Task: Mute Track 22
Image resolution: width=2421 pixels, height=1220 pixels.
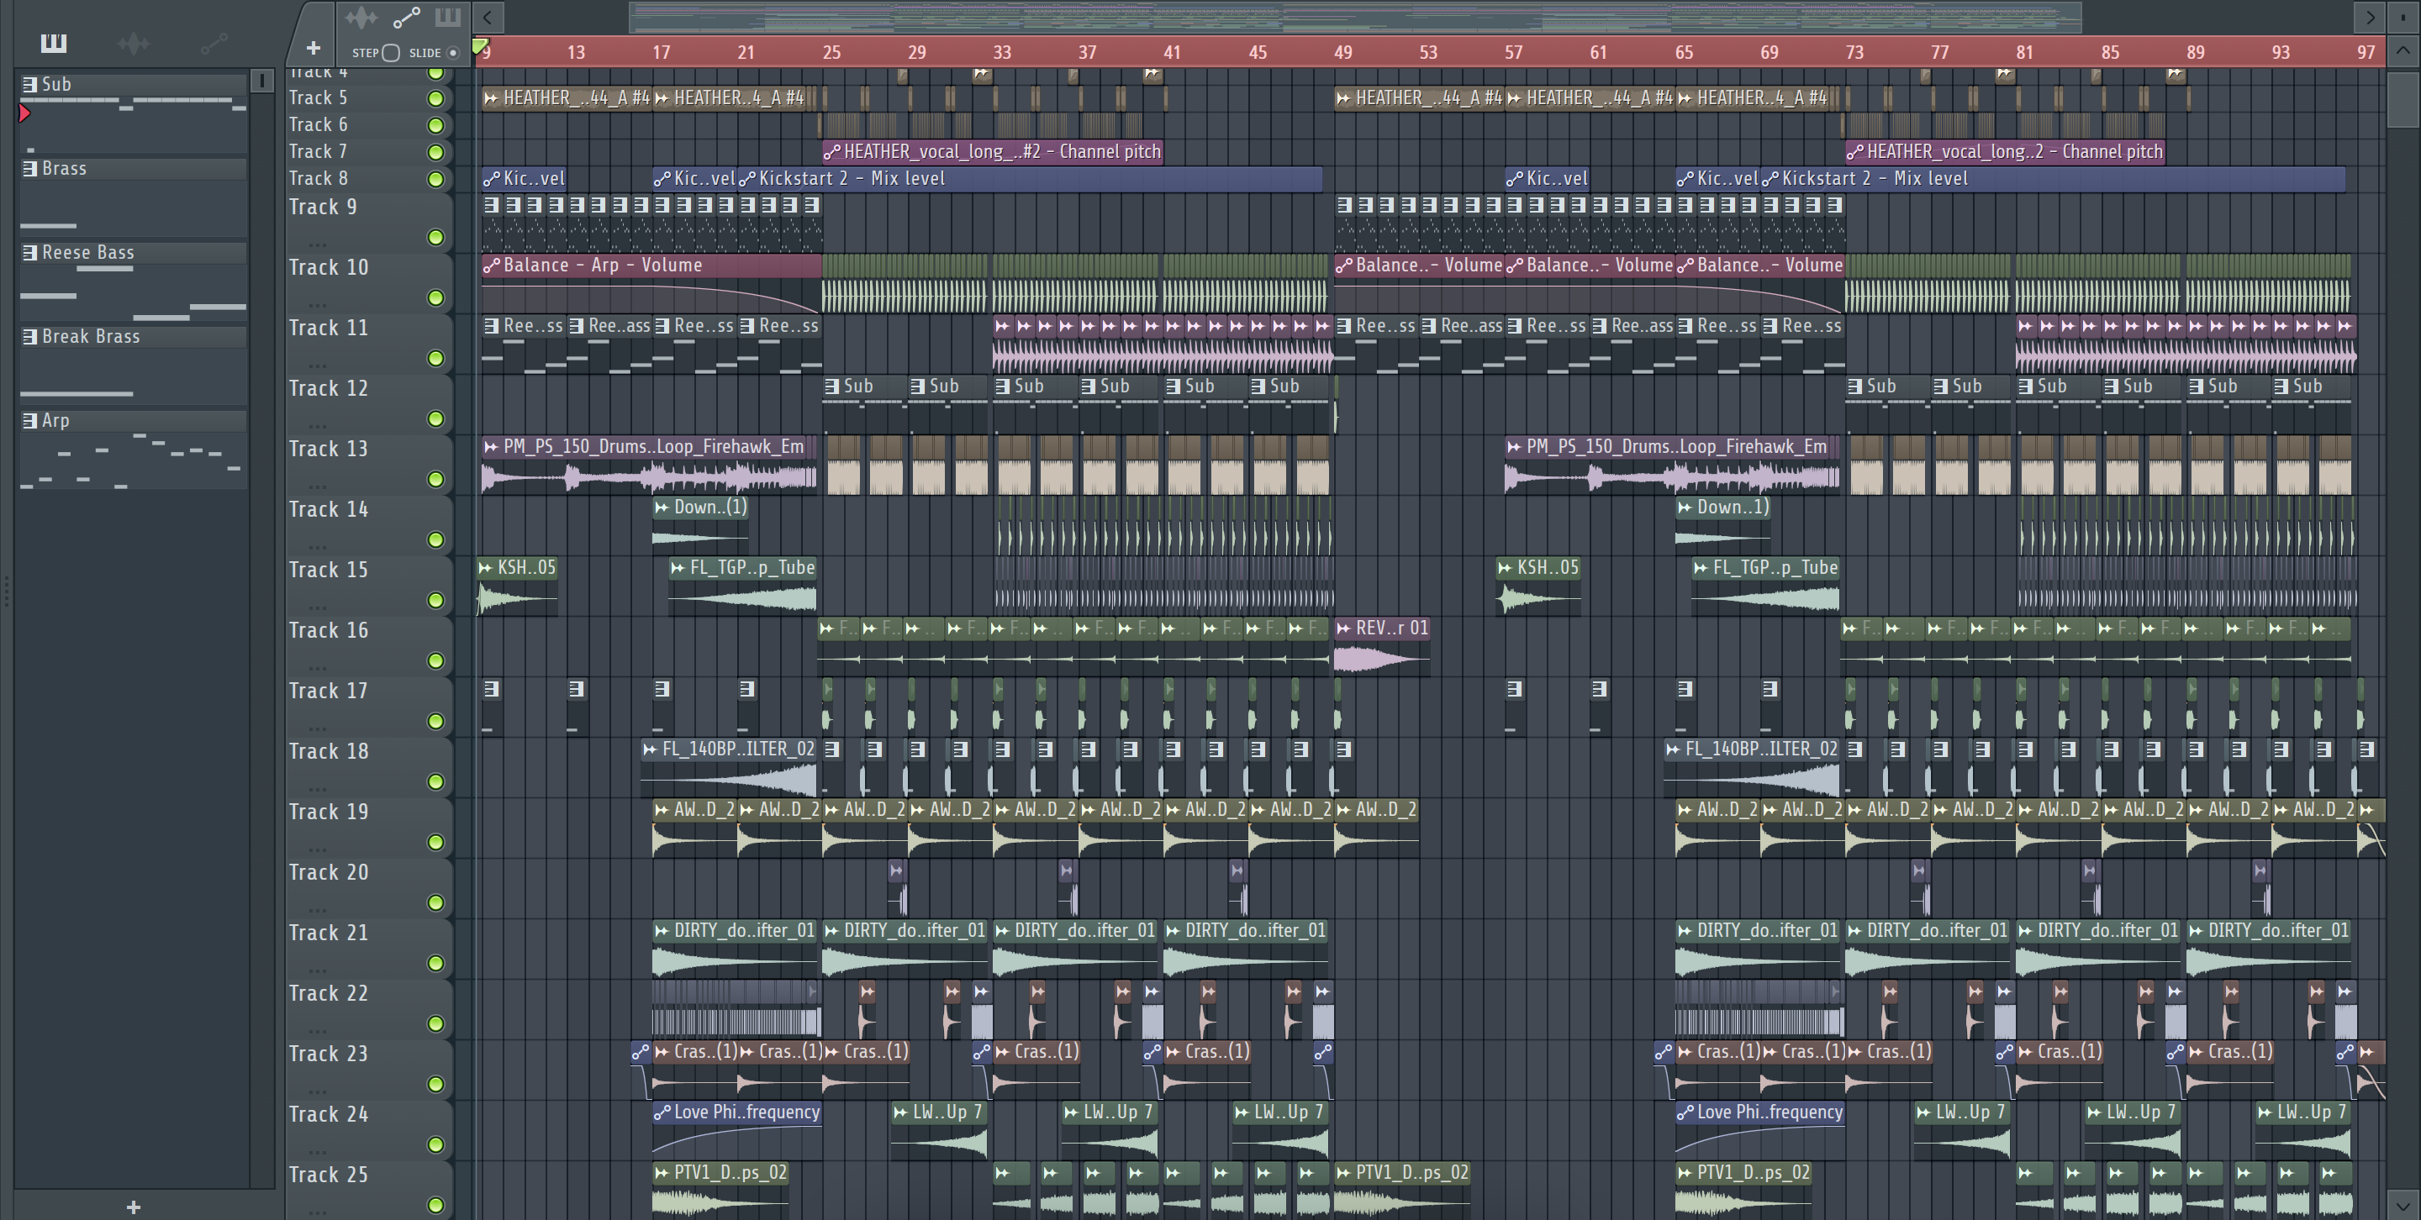Action: click(435, 1023)
